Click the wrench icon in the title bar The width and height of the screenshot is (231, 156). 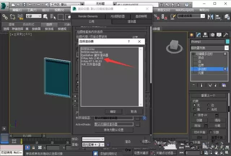coord(167,5)
